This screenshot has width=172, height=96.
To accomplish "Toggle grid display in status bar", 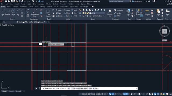I will click(x=102, y=94).
